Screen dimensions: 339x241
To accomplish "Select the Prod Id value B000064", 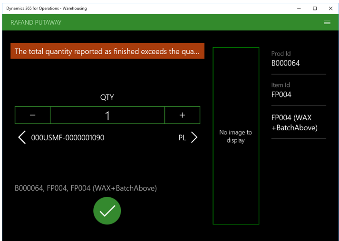I will tap(285, 63).
